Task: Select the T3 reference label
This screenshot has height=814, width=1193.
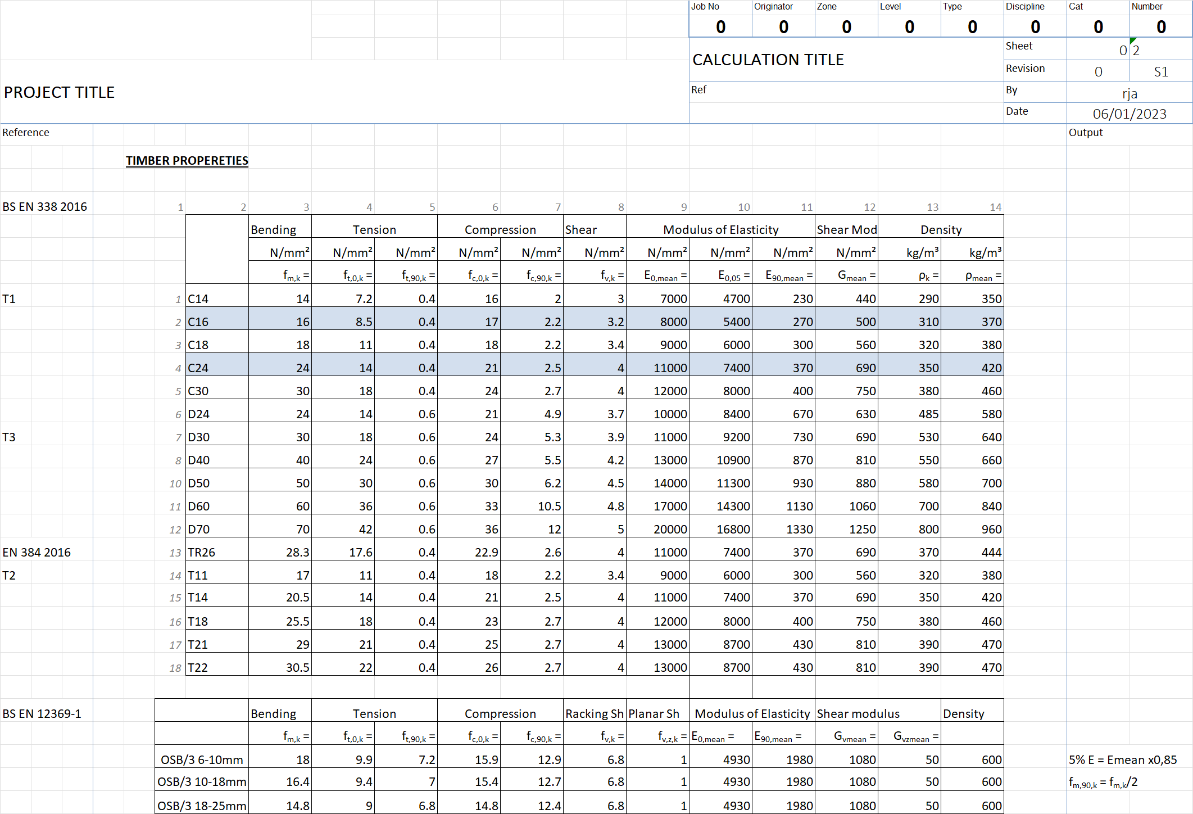Action: click(x=9, y=437)
